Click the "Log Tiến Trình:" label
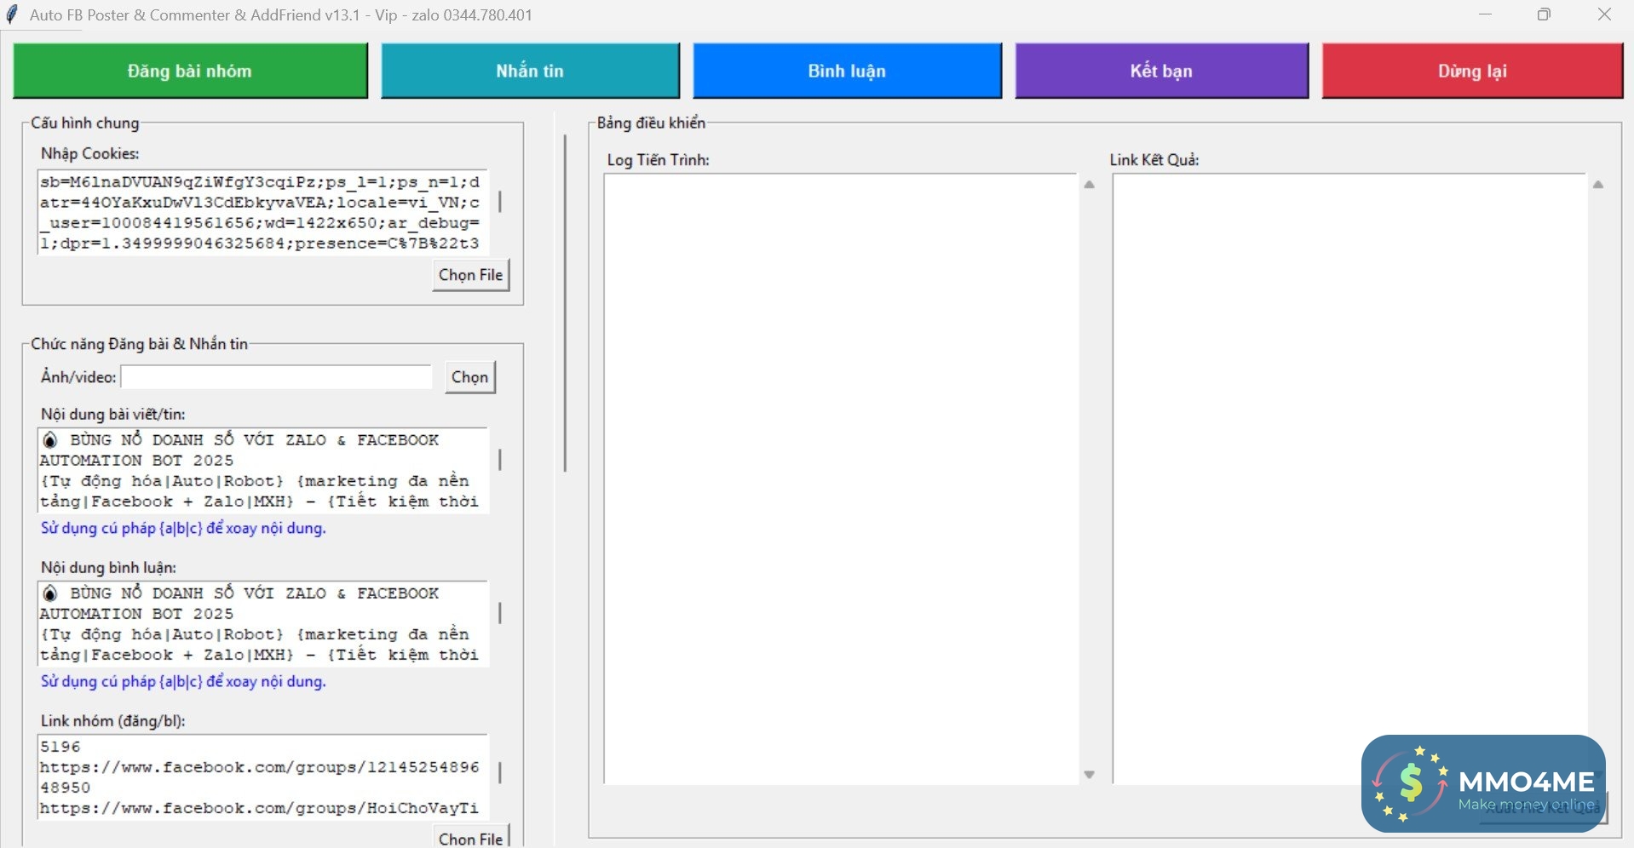The width and height of the screenshot is (1634, 848). click(x=659, y=159)
